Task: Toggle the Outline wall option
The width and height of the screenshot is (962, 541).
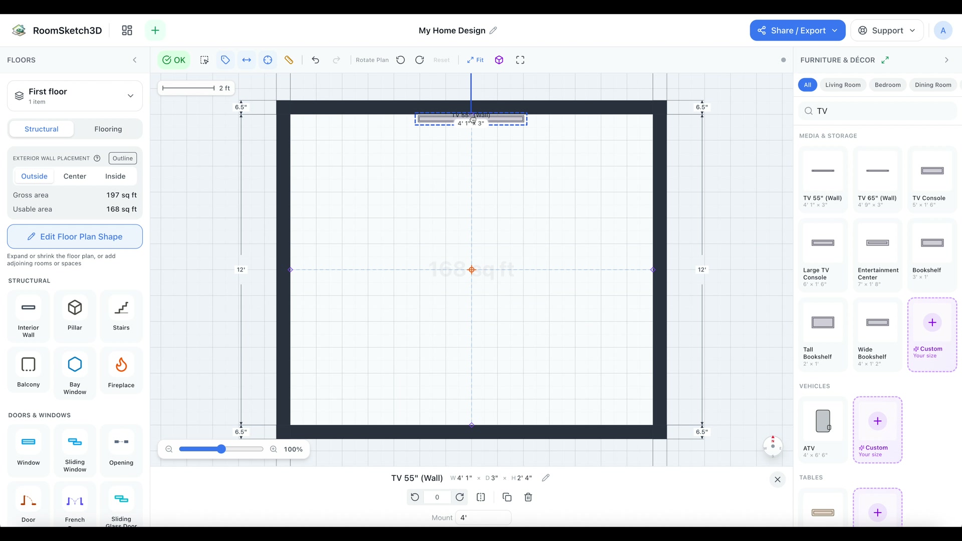Action: (x=123, y=158)
